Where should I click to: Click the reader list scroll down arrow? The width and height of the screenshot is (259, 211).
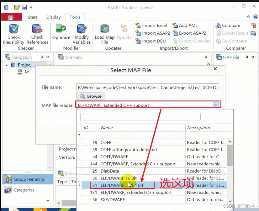tap(230, 201)
